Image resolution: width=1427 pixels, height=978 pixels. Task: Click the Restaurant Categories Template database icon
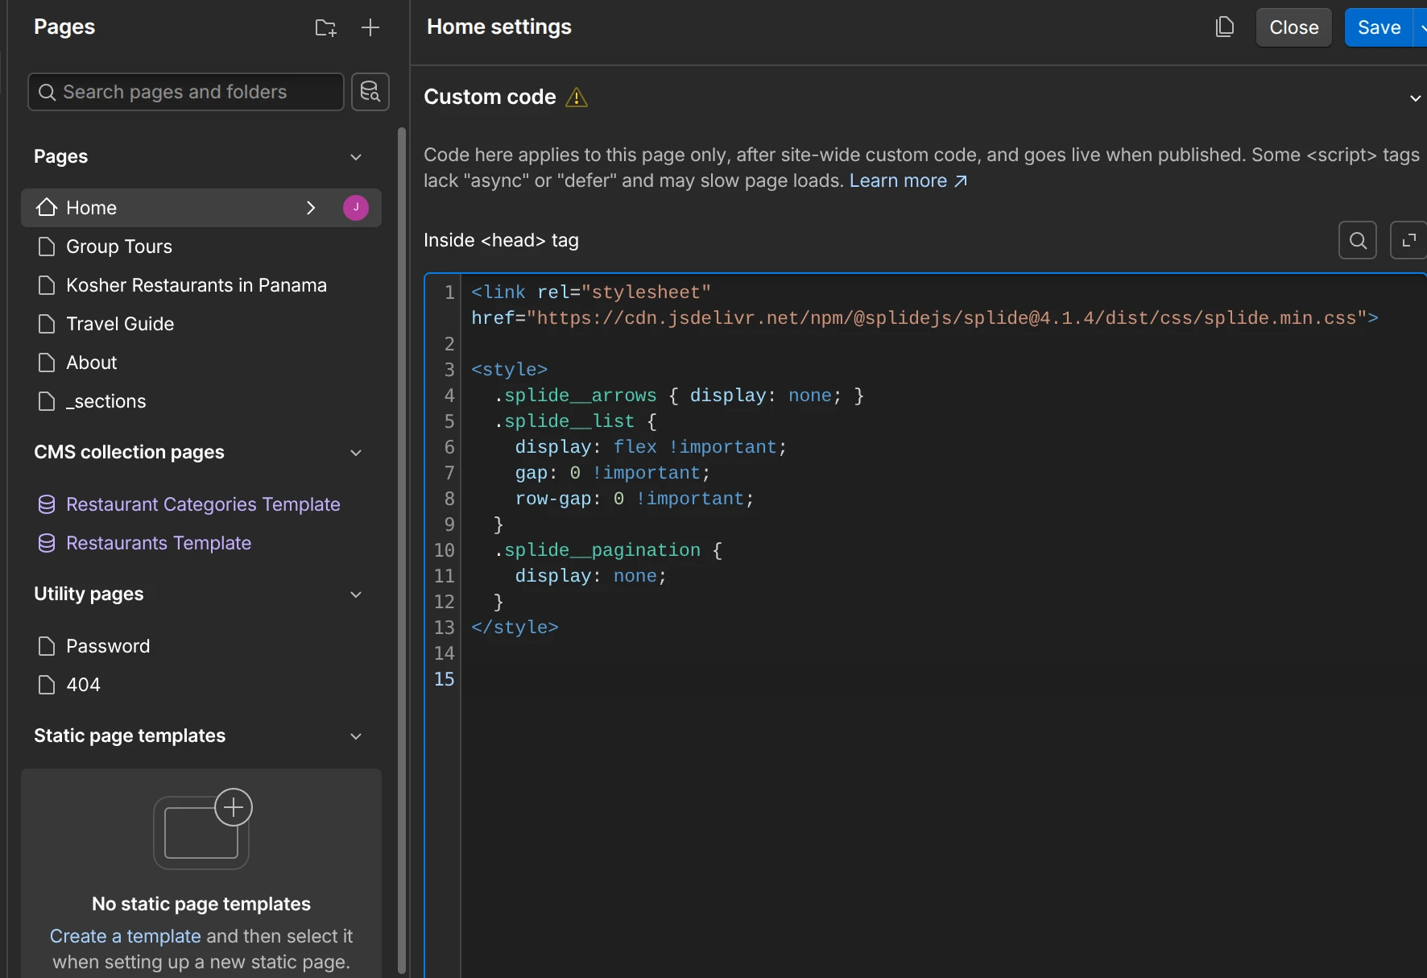click(47, 504)
